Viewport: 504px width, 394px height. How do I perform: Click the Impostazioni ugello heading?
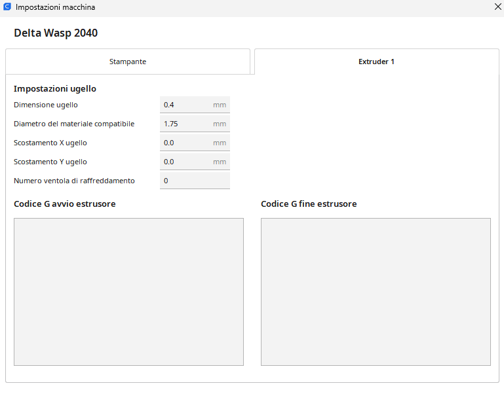[x=55, y=88]
